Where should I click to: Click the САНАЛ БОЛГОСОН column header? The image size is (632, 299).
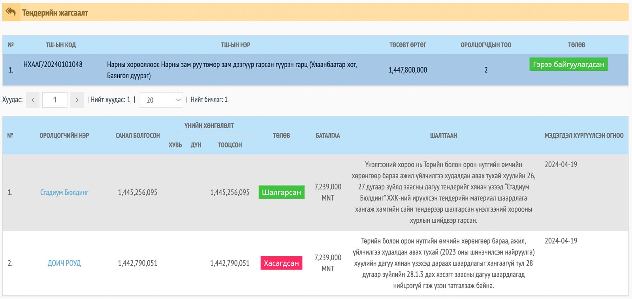click(x=137, y=136)
